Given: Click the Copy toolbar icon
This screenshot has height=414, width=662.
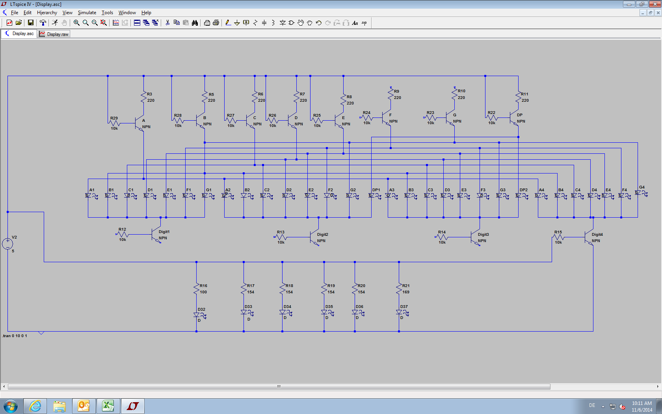Looking at the screenshot, I should click(177, 23).
